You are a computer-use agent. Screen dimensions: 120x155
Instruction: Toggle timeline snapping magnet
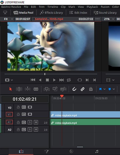point(74,89)
